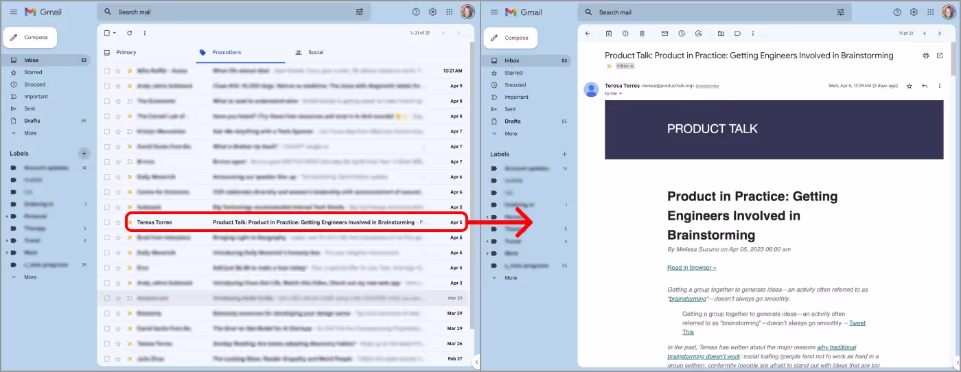This screenshot has width=961, height=372.
Task: Go to newer email arrow next to 11 of 21
Action: (925, 33)
